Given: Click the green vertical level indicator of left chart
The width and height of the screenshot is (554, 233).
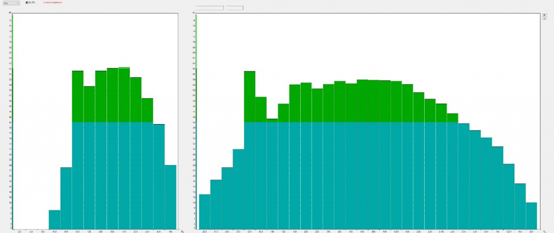Looking at the screenshot, I should point(12,121).
